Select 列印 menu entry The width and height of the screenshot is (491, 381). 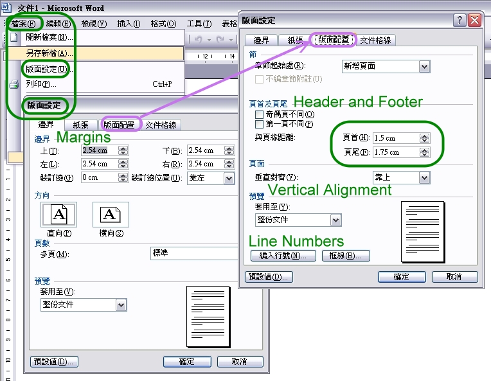click(x=96, y=84)
